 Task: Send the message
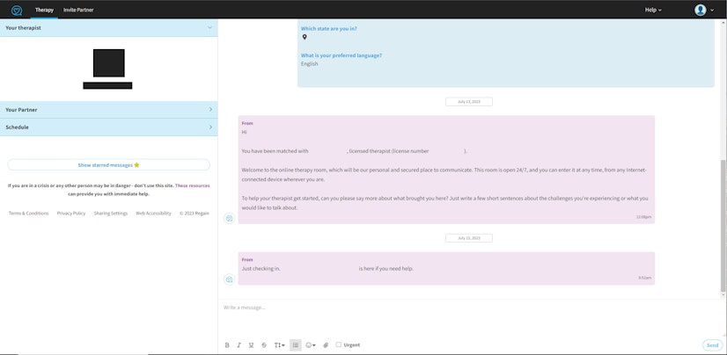tap(712, 345)
